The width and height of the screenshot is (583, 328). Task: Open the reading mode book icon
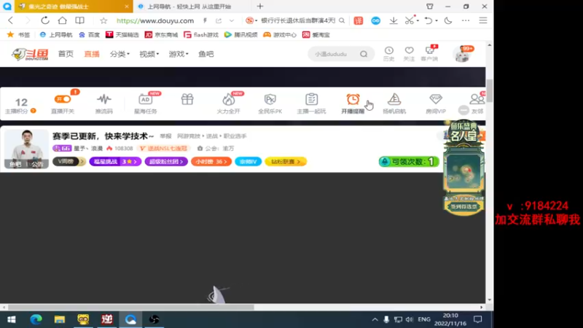79,20
